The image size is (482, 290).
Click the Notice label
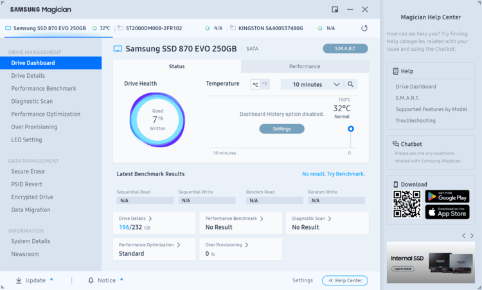107,280
